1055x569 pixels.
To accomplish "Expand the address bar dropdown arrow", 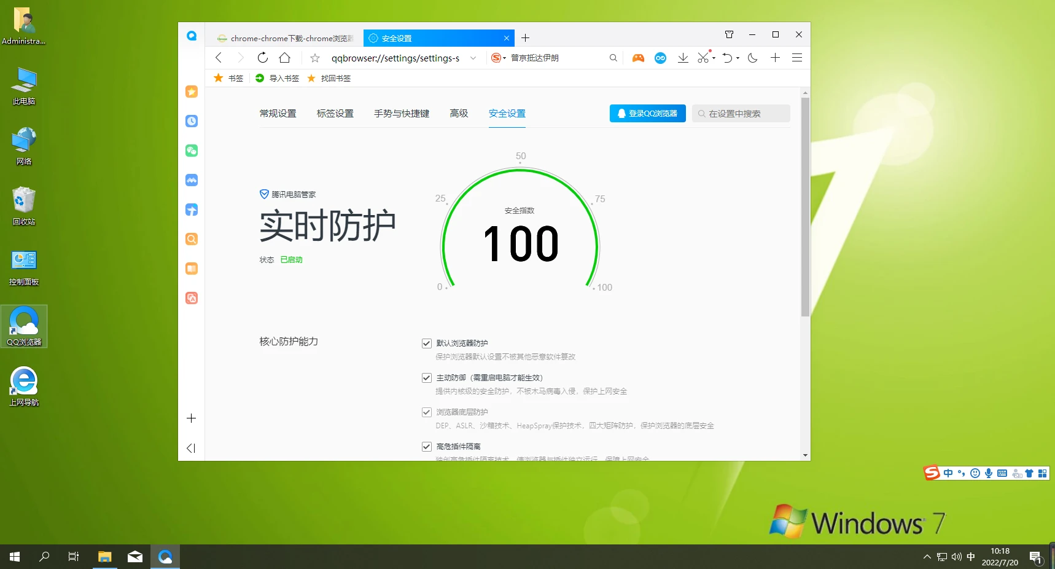I will click(473, 58).
